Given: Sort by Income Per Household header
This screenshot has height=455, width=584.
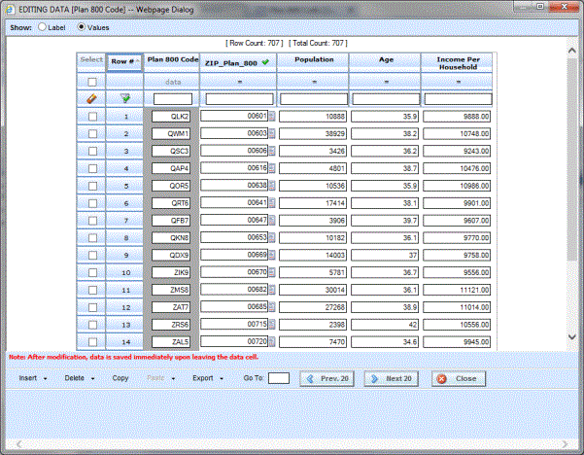Looking at the screenshot, I should (458, 63).
